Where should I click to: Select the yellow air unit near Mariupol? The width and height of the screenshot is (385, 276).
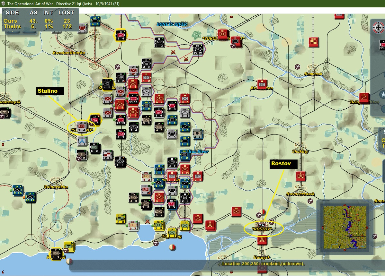pos(69,246)
